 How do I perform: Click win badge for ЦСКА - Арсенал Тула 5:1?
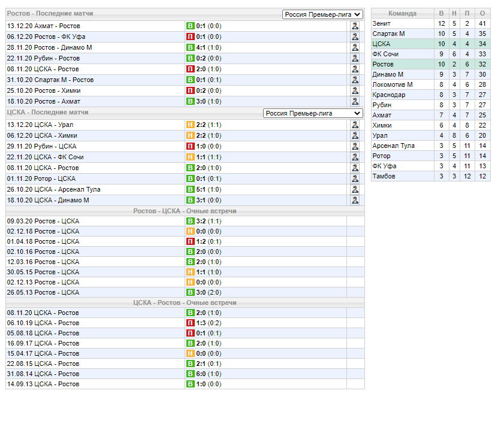coord(190,189)
